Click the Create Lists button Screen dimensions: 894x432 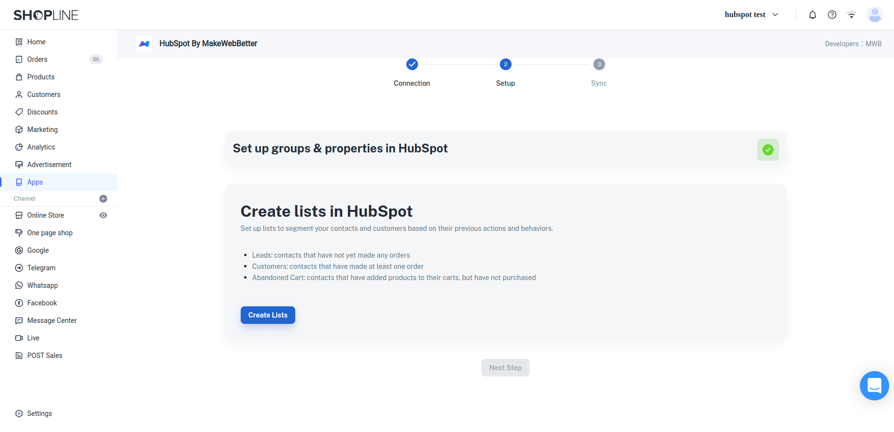(x=268, y=315)
